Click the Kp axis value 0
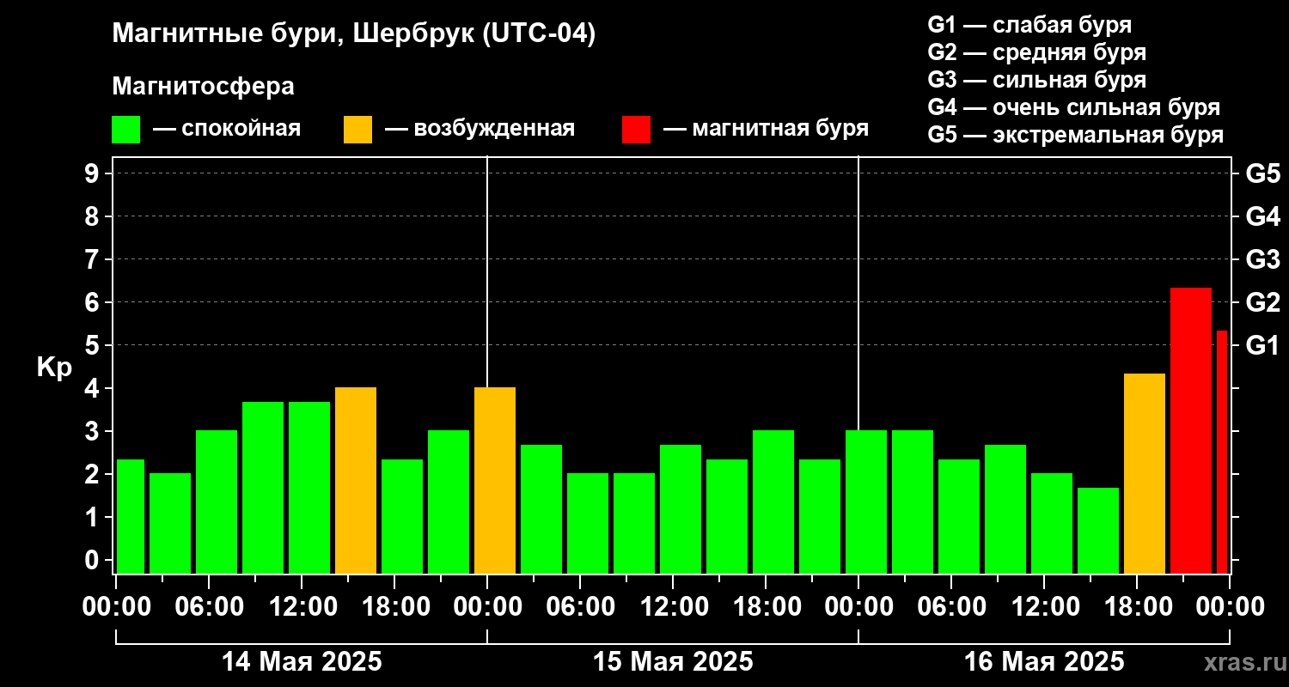1289x687 pixels. 94,560
